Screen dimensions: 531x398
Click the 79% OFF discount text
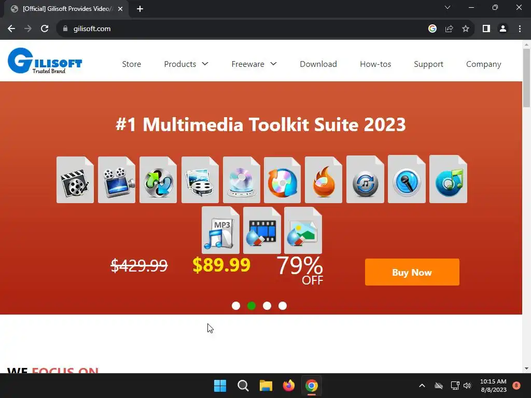point(300,271)
